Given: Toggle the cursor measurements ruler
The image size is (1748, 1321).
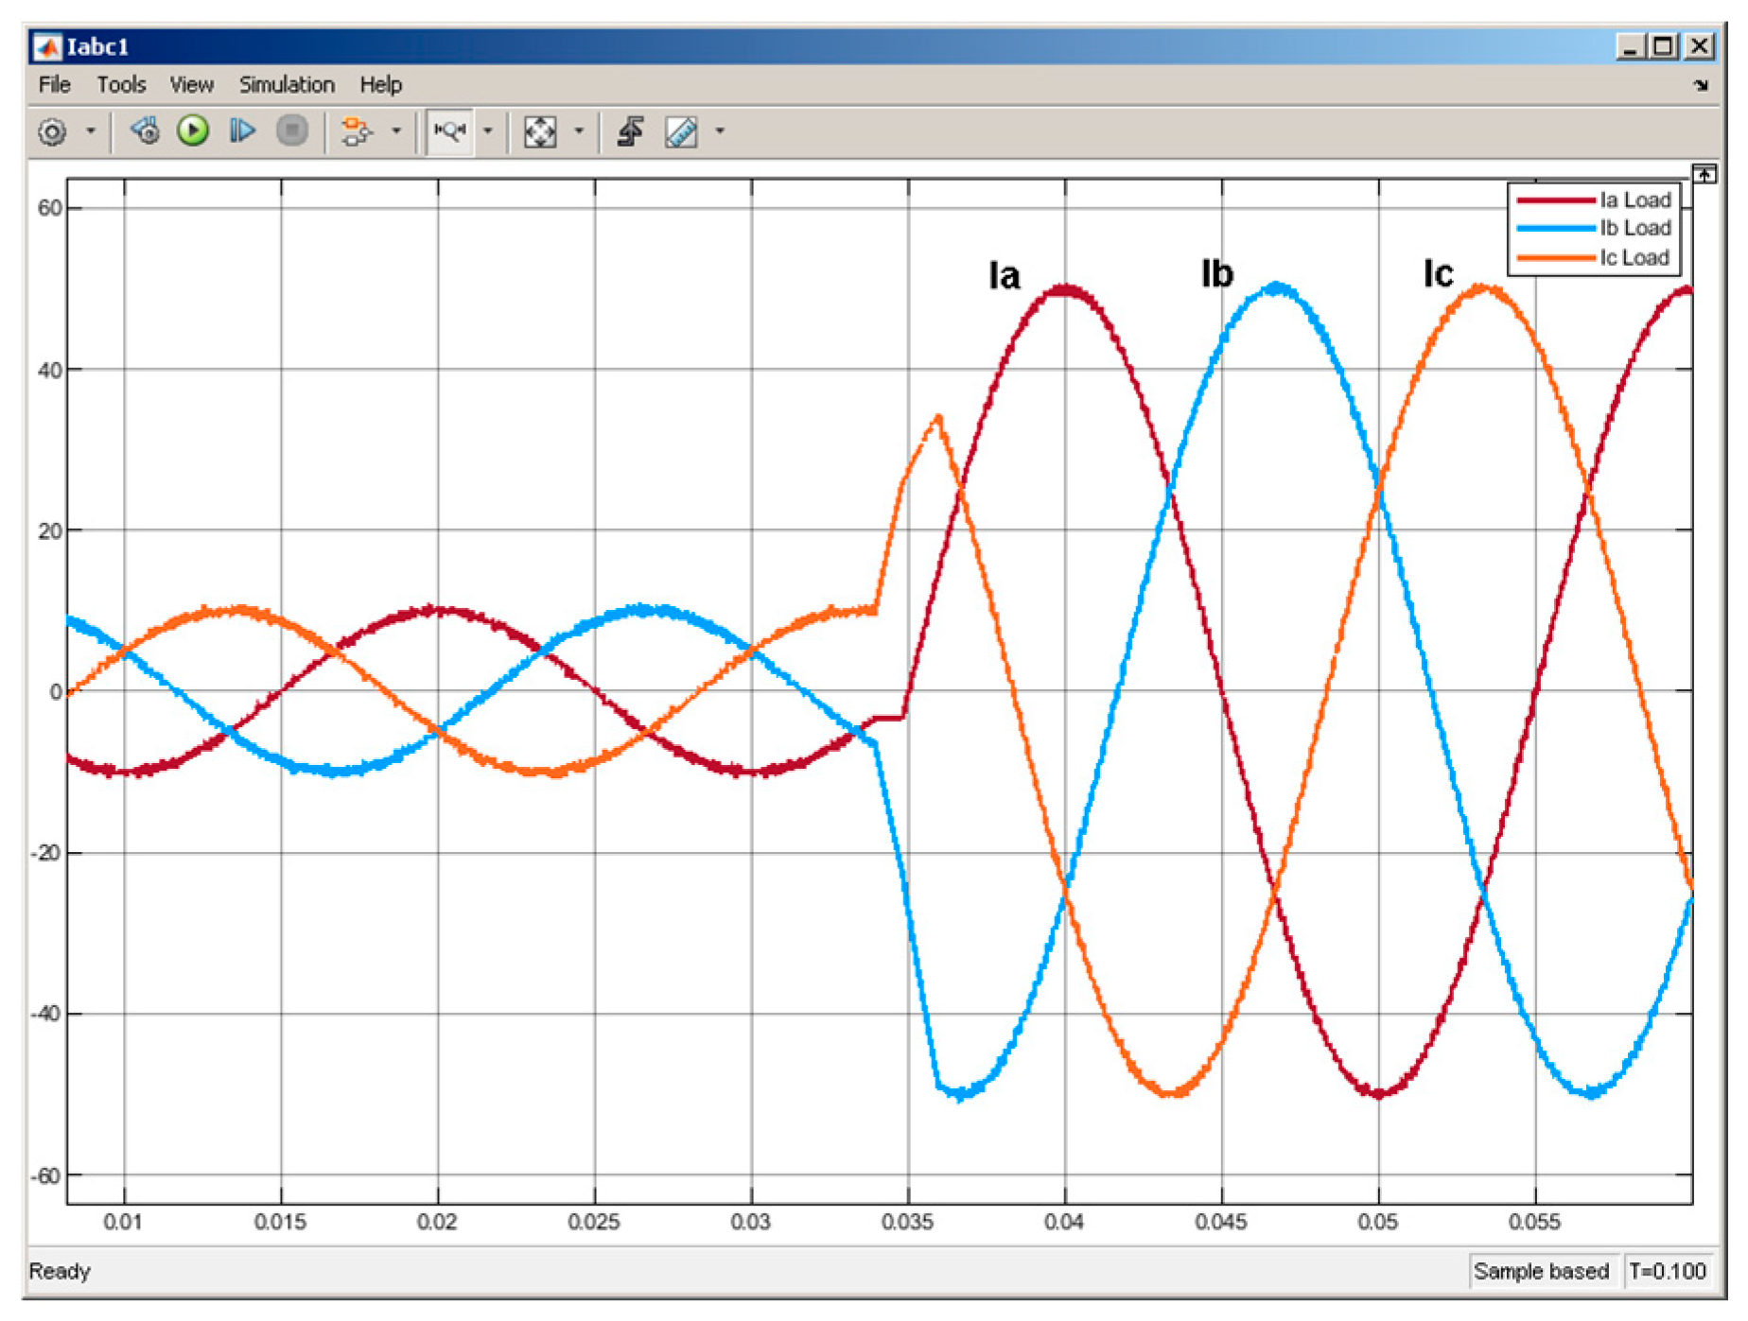Looking at the screenshot, I should (x=681, y=131).
